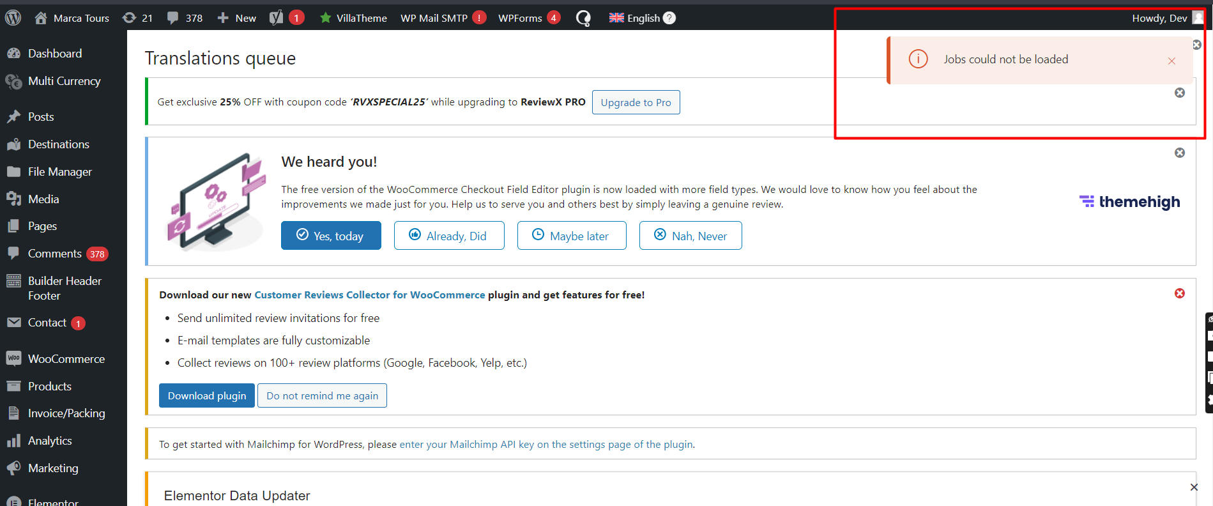Open the 378 comments bubble in admin bar
Image resolution: width=1213 pixels, height=506 pixels.
(185, 18)
